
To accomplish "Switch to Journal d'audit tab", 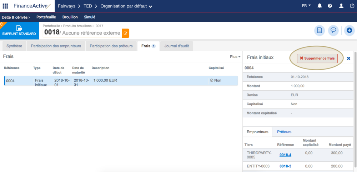I will click(x=176, y=46).
